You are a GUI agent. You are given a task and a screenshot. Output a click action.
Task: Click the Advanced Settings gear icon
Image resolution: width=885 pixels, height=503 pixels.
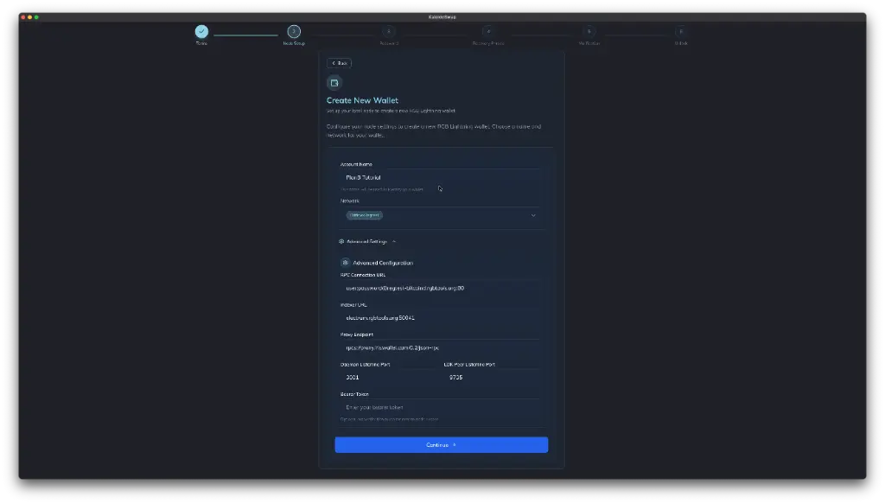341,241
